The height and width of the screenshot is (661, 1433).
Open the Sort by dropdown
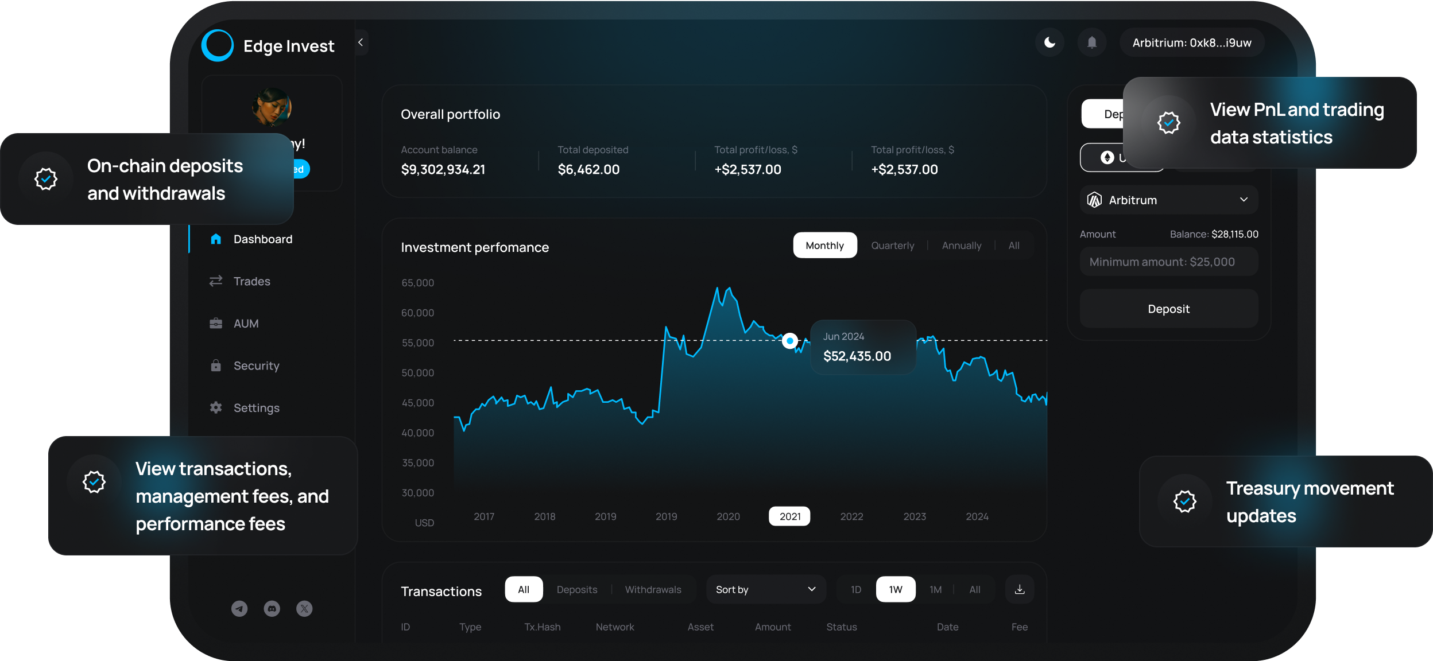pos(766,589)
